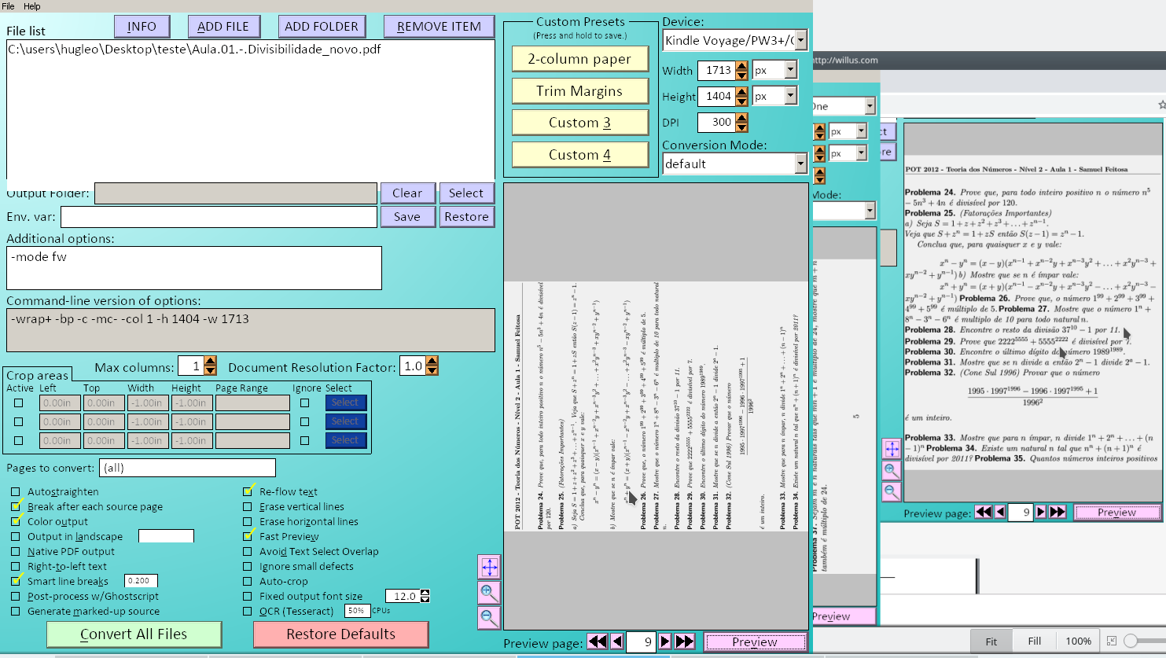Go to next preview page in front window
The width and height of the screenshot is (1166, 658).
point(665,641)
